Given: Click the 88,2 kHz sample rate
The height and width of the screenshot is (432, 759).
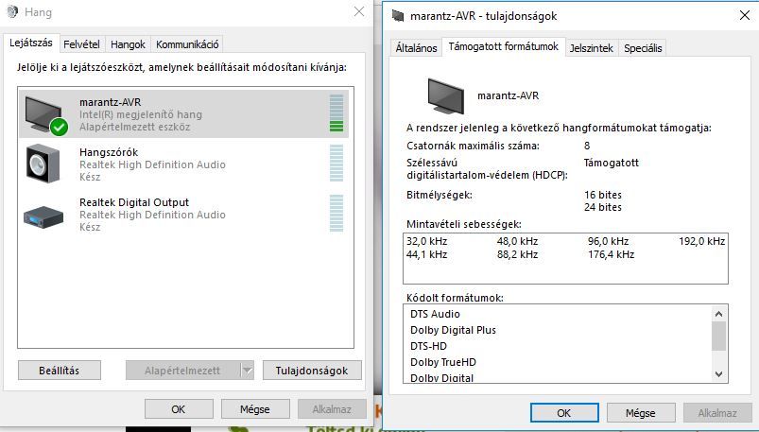Looking at the screenshot, I should (x=517, y=254).
